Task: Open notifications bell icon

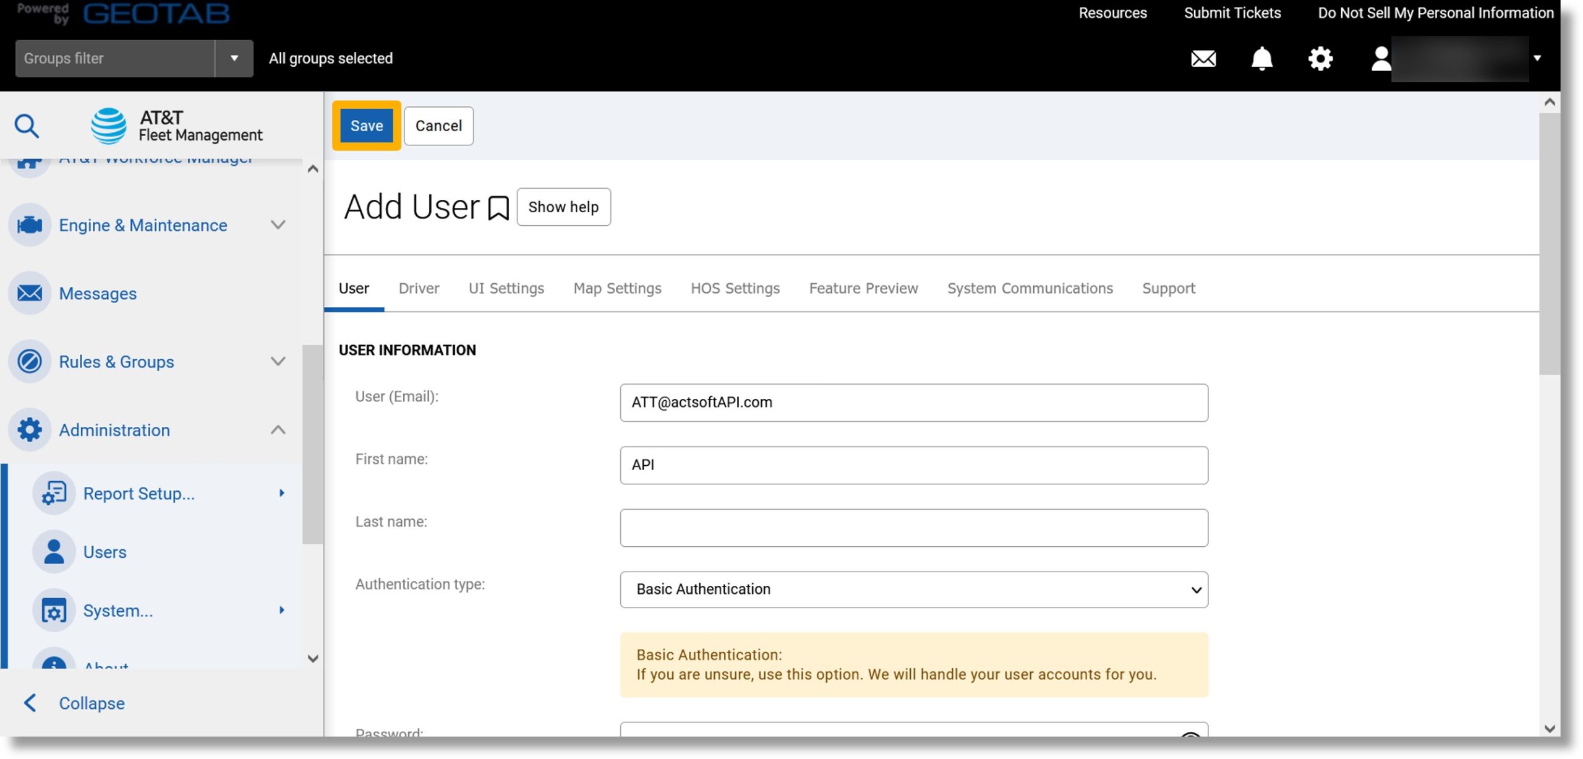Action: click(x=1261, y=59)
